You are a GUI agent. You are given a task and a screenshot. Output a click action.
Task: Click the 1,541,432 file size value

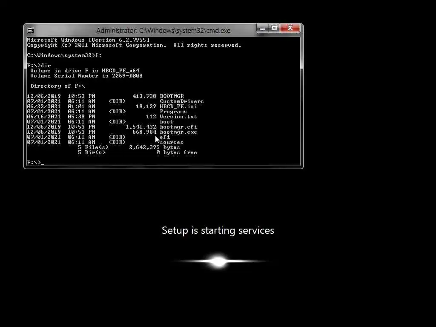[x=141, y=127]
